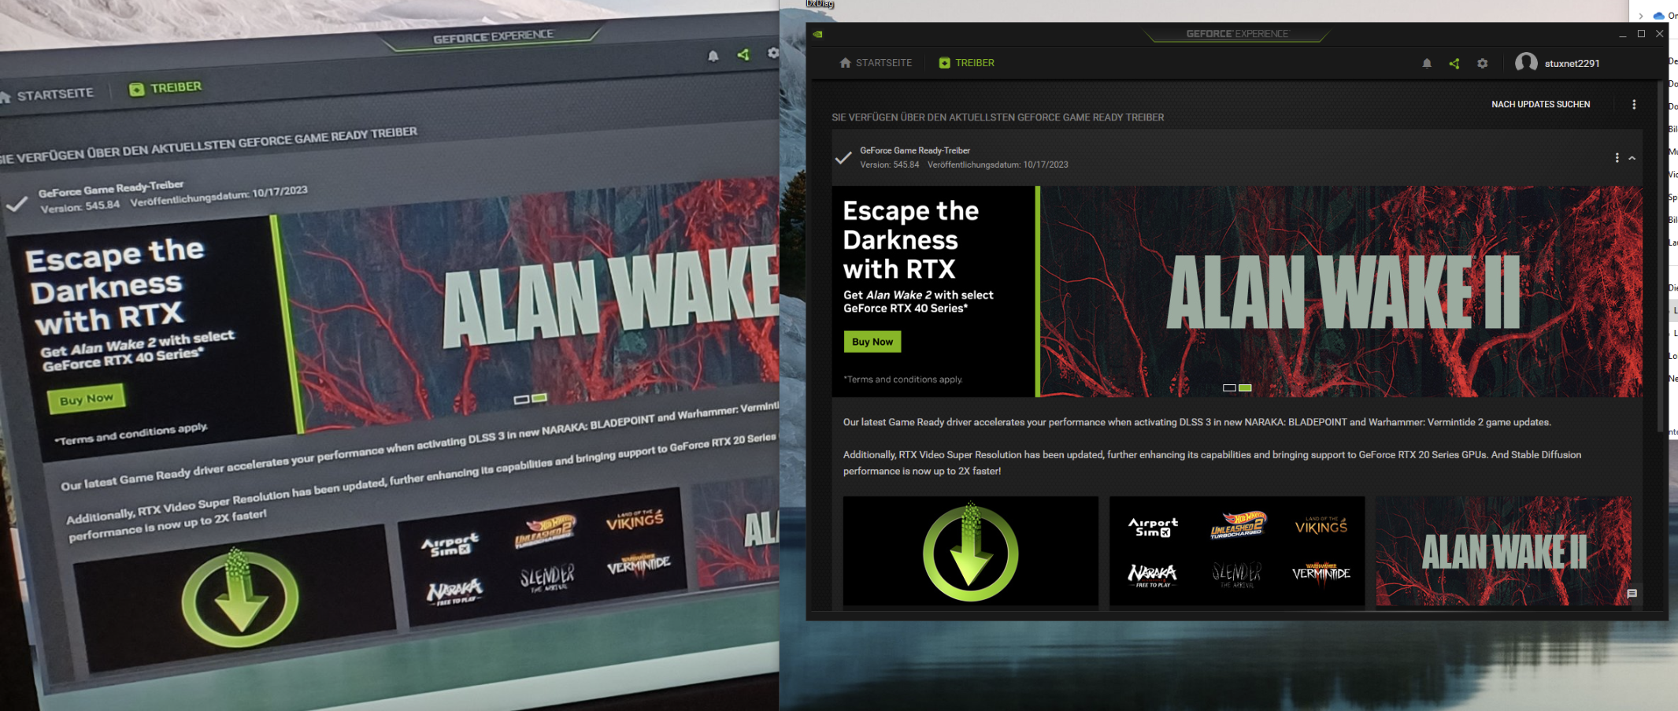Click Hot Wheels Unleashed 2 logo in right window

pos(1237,525)
